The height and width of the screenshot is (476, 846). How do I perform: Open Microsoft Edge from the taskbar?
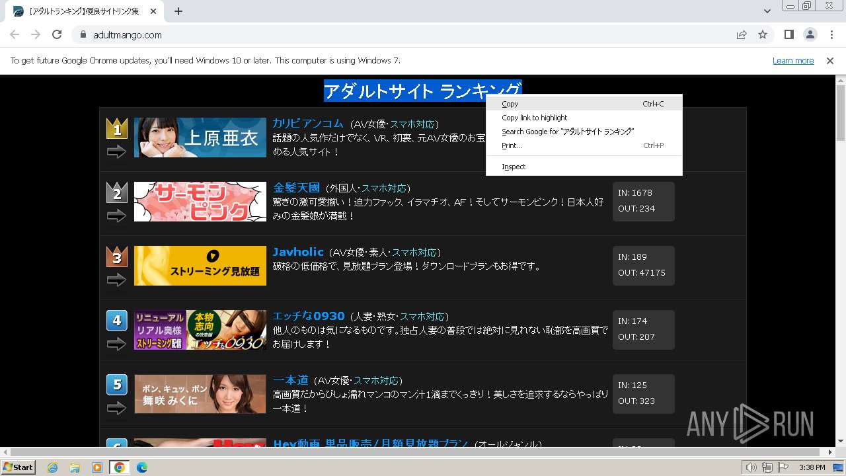pos(141,467)
